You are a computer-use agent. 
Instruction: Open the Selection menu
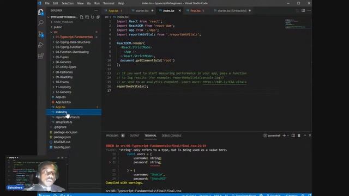point(68,3)
